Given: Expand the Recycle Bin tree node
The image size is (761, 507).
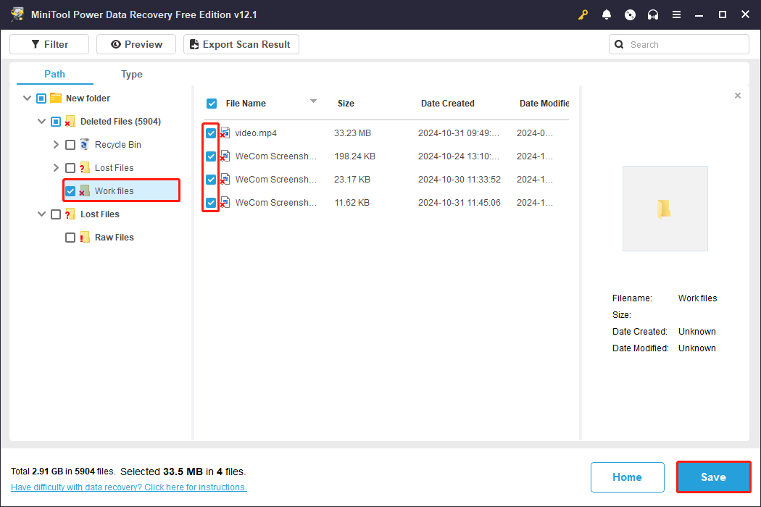Looking at the screenshot, I should 56,145.
